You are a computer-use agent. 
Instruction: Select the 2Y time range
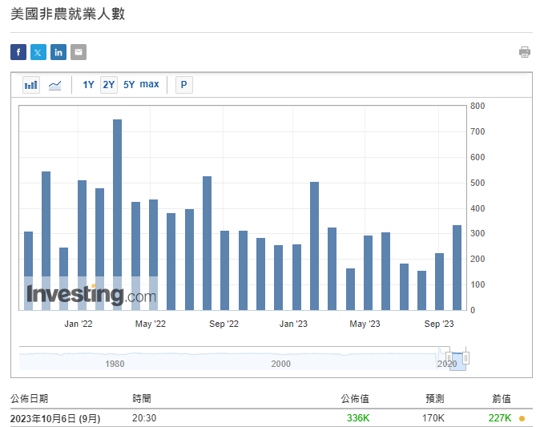point(109,85)
